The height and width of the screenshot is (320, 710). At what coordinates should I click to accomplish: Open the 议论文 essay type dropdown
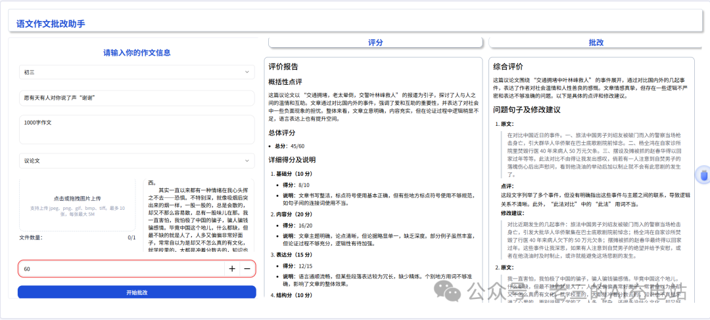pos(136,161)
